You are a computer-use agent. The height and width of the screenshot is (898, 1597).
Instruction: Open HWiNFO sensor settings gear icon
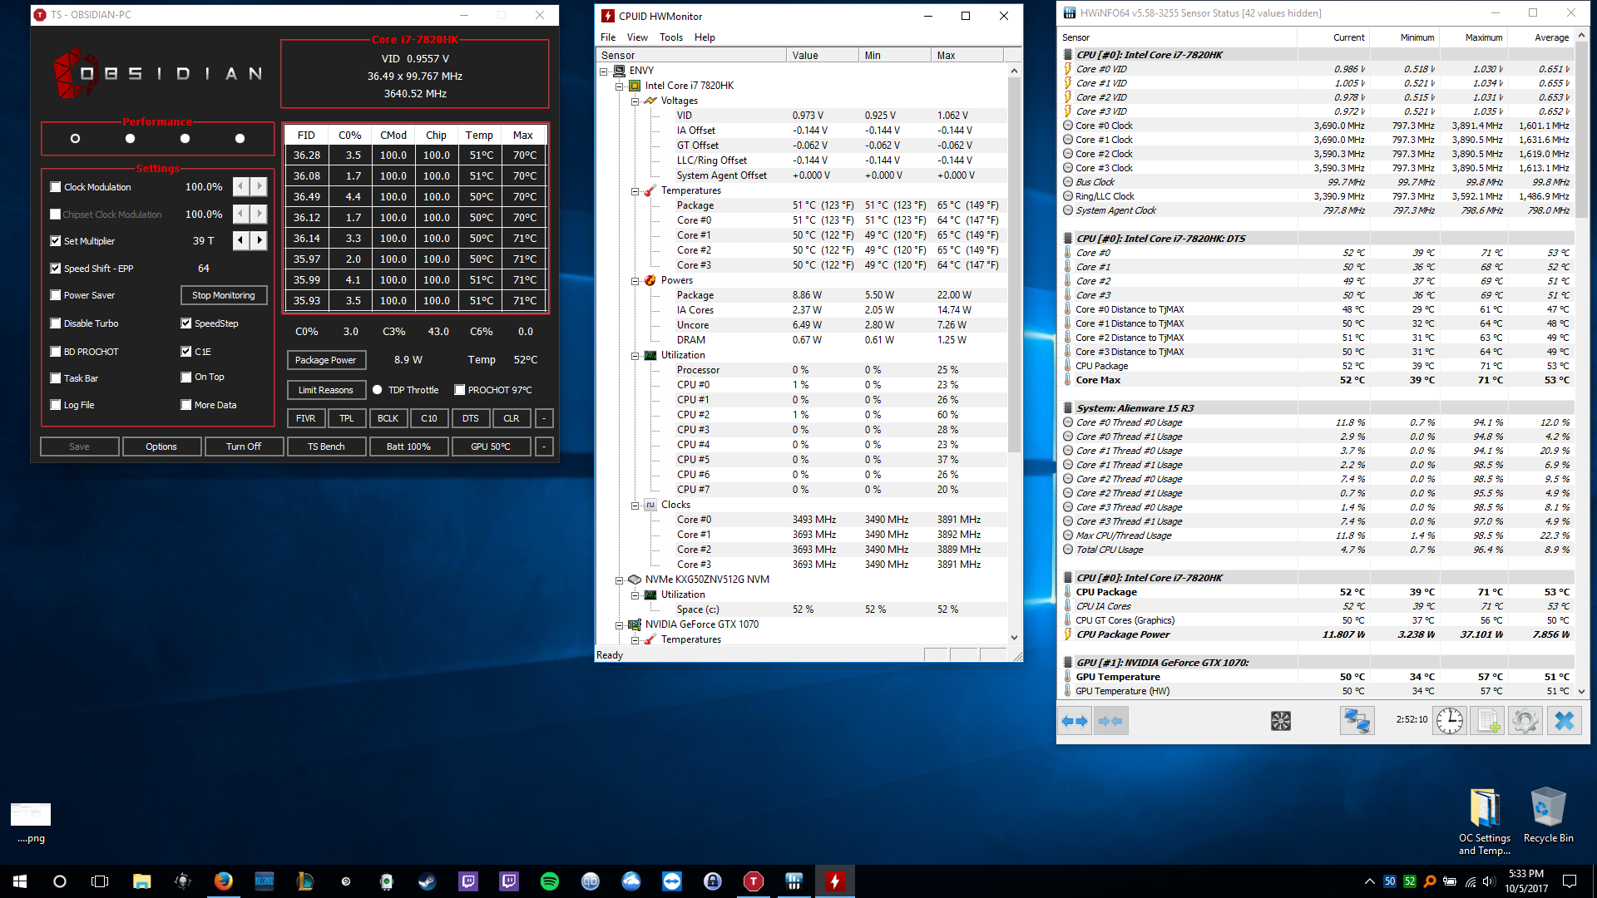(1525, 721)
